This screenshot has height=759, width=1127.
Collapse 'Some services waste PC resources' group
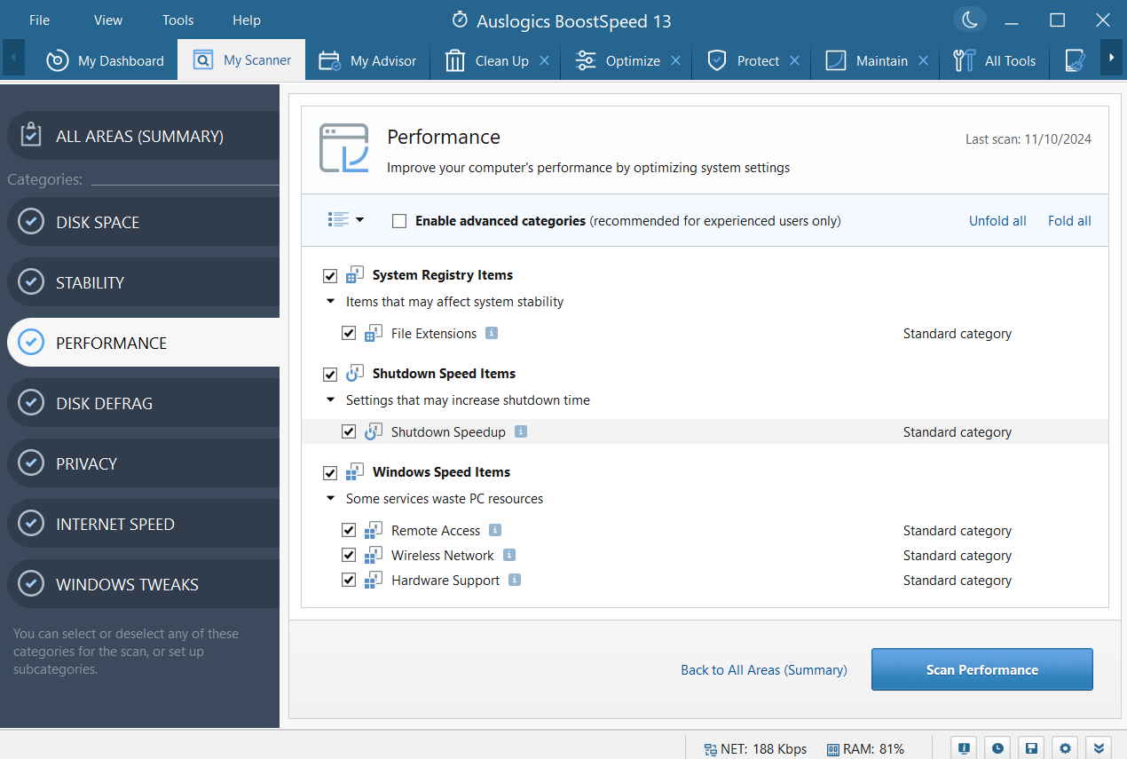[x=331, y=499]
